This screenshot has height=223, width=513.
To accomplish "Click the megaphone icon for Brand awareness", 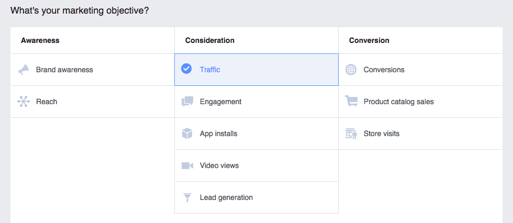I will point(24,70).
